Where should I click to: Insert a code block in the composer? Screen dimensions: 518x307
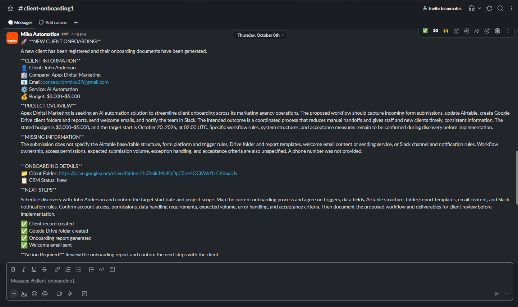(x=112, y=269)
